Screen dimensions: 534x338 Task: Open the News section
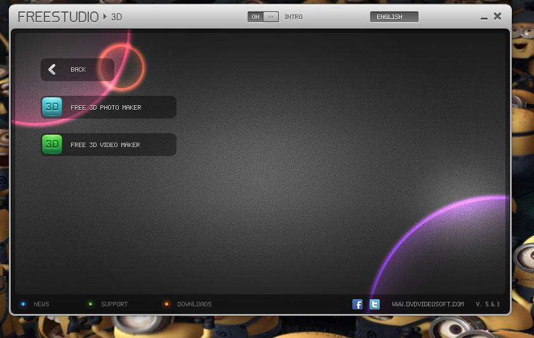click(41, 304)
